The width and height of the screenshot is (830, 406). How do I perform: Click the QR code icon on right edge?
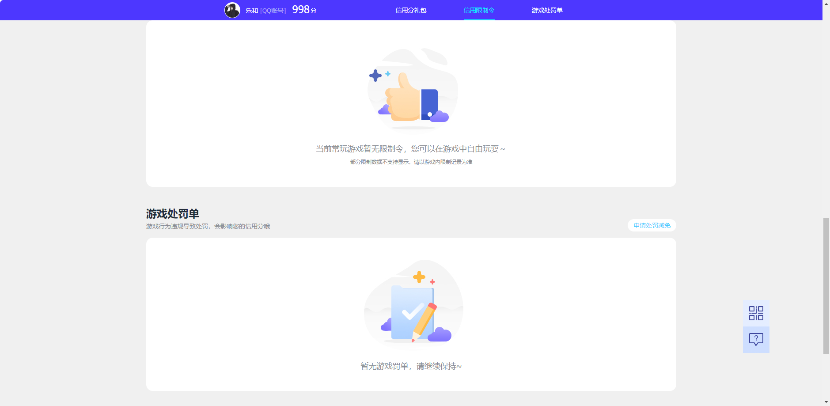(756, 313)
